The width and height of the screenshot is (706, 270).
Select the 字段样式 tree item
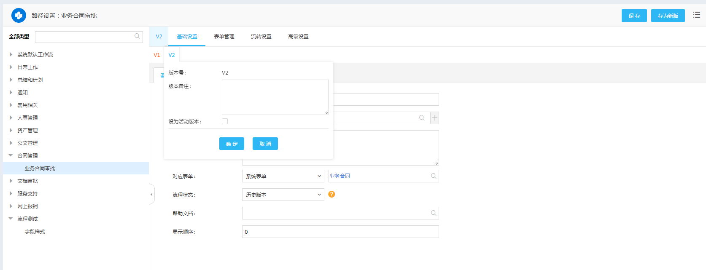pos(35,232)
